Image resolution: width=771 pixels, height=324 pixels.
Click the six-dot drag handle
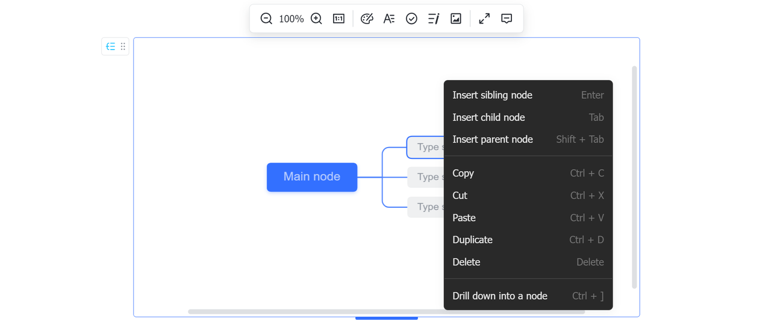click(123, 46)
